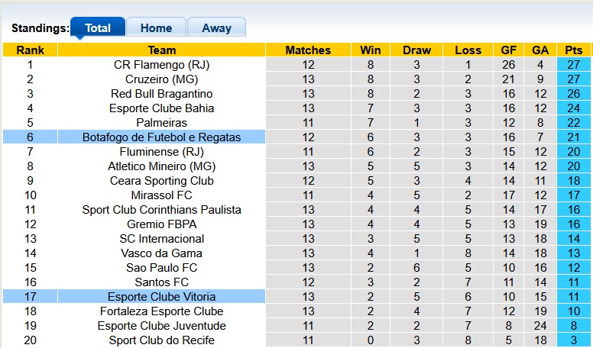
Task: Sort standings by Win column
Action: coord(371,50)
